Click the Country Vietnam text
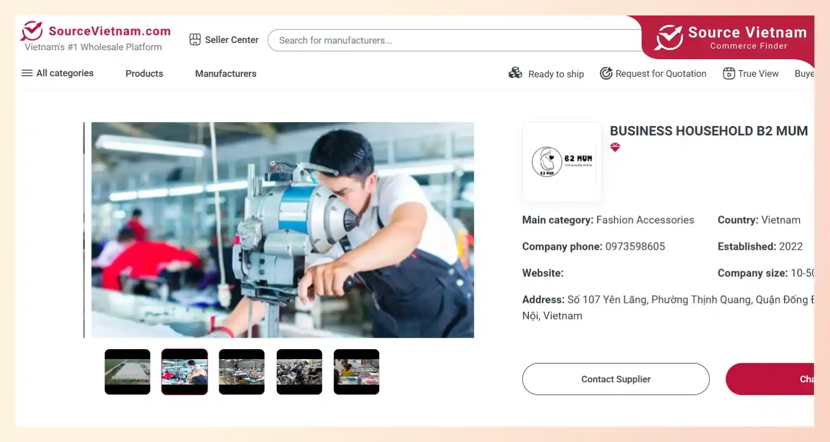This screenshot has width=830, height=442. click(759, 220)
